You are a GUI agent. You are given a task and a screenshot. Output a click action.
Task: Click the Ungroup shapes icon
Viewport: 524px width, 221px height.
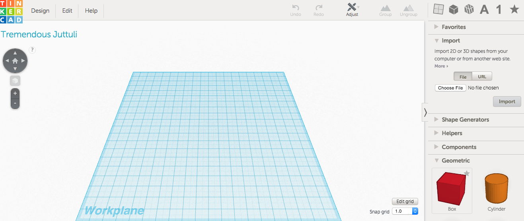[x=408, y=8]
